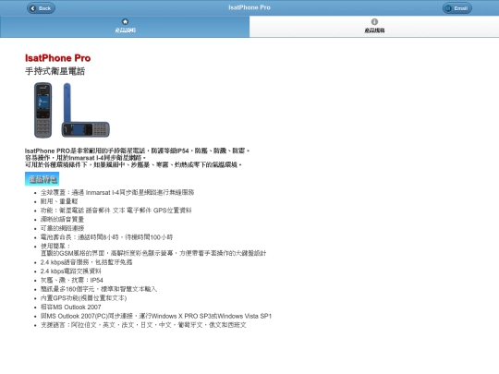
Task: Select the supported languages bullet
Action: click(143, 325)
